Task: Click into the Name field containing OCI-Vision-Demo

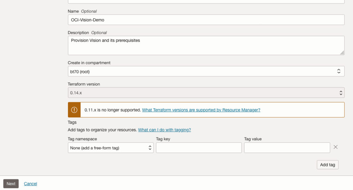Action: 206,20
